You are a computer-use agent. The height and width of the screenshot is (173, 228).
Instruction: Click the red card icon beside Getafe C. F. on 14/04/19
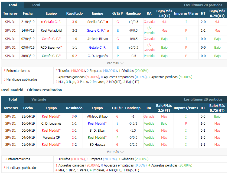tap(108, 31)
